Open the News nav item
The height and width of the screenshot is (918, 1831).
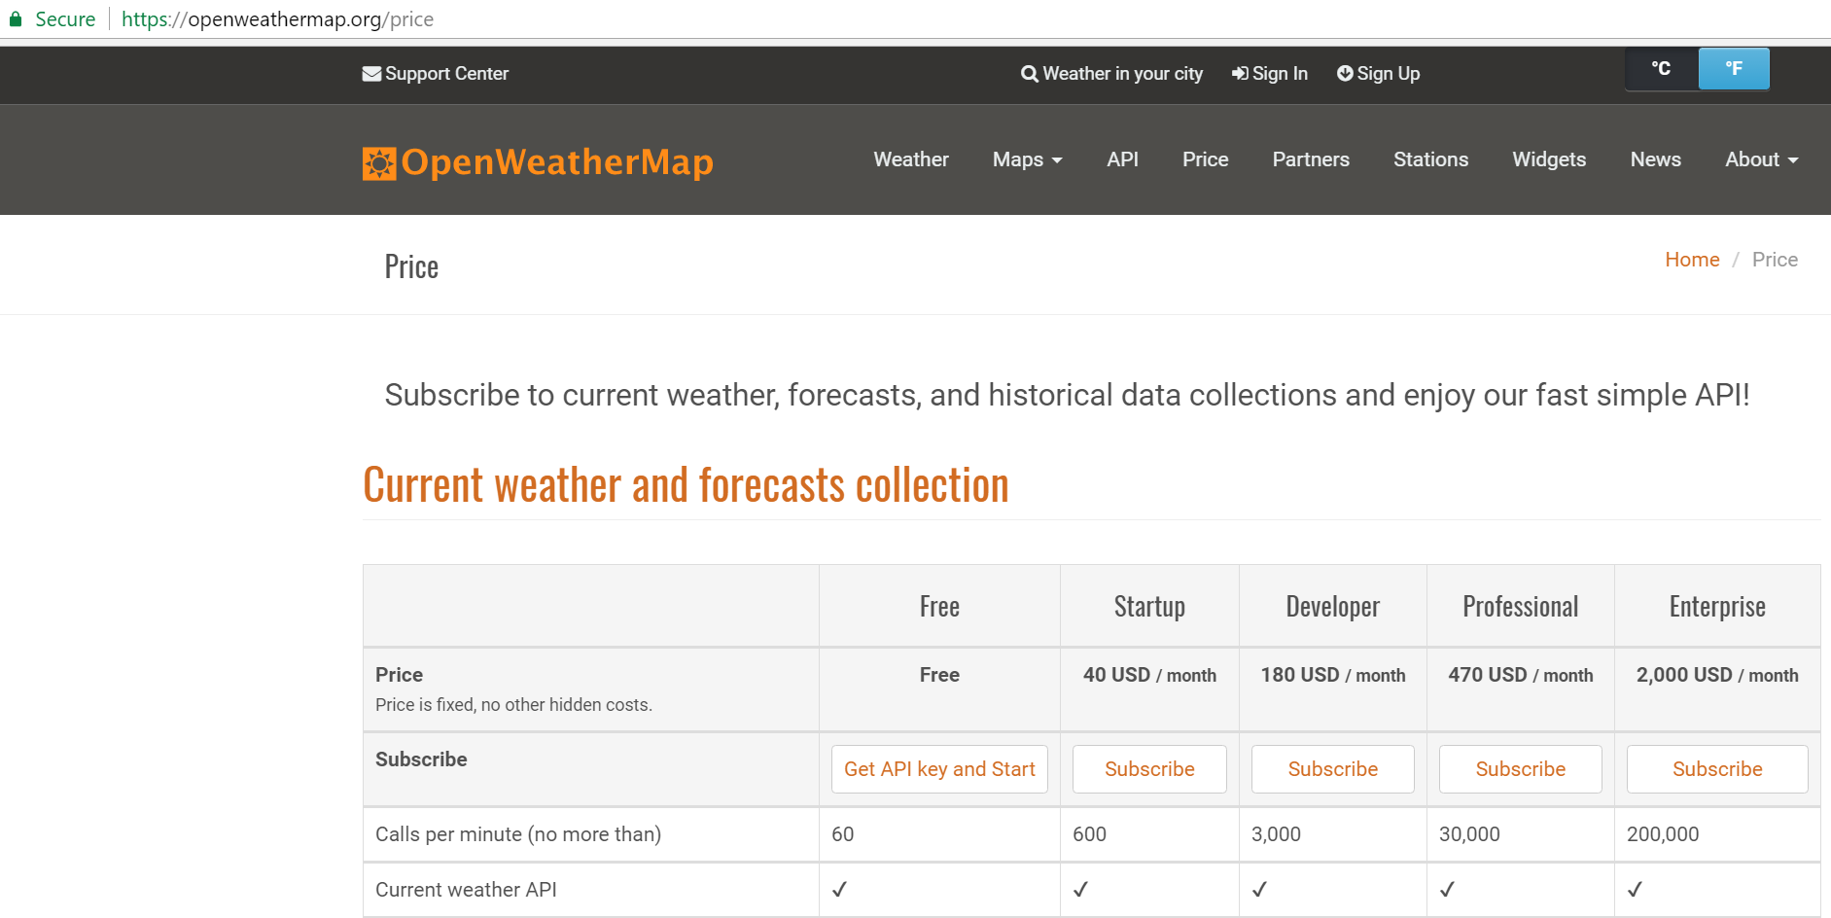coord(1655,159)
